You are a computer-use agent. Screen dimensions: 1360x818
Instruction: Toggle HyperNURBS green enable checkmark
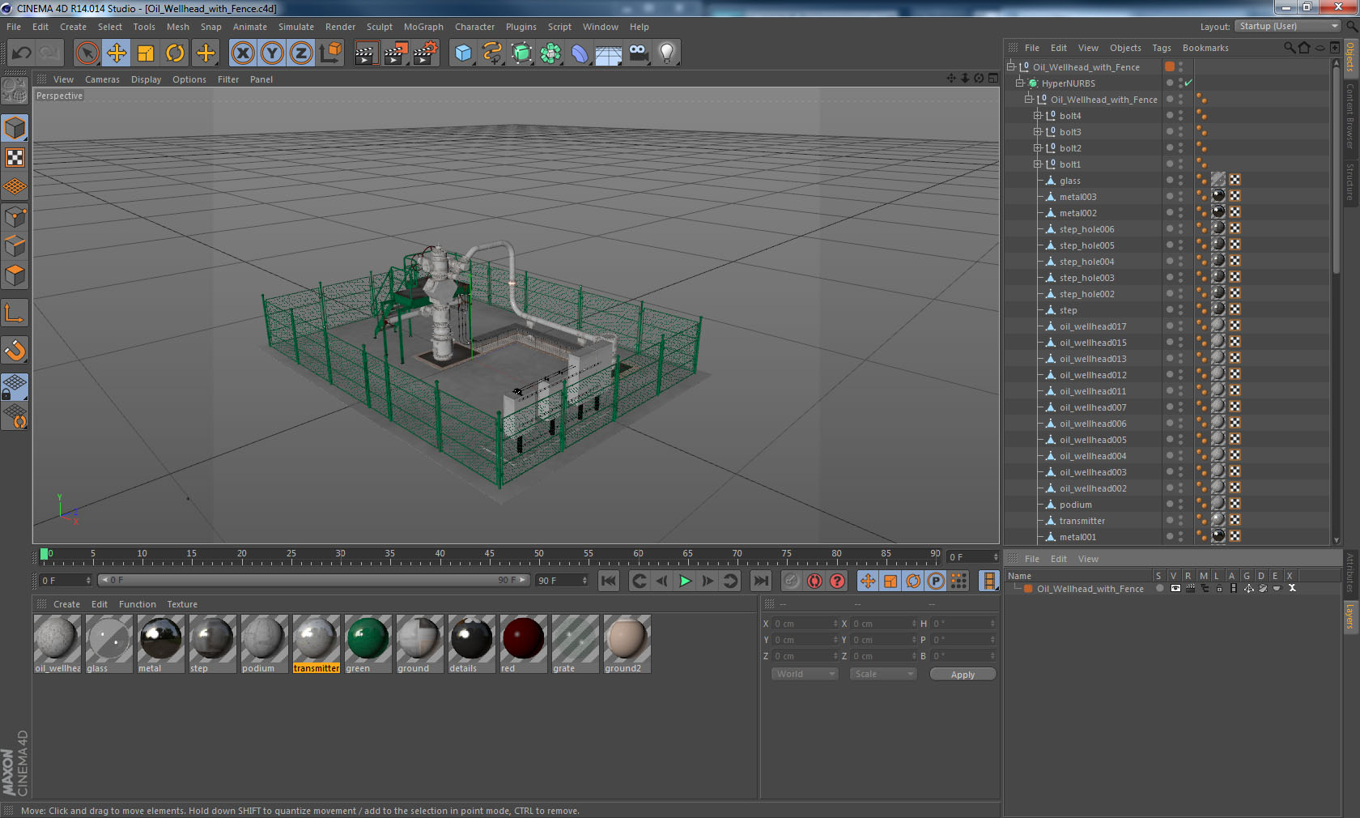point(1188,83)
